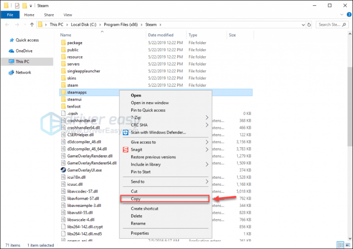Click the Network icon in navigation pane
This screenshot has height=249, width=353.
point(11,72)
